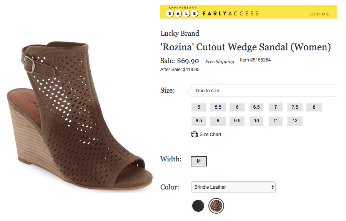346x221 pixels.
Task: Select size 8.5 option
Action: click(199, 121)
